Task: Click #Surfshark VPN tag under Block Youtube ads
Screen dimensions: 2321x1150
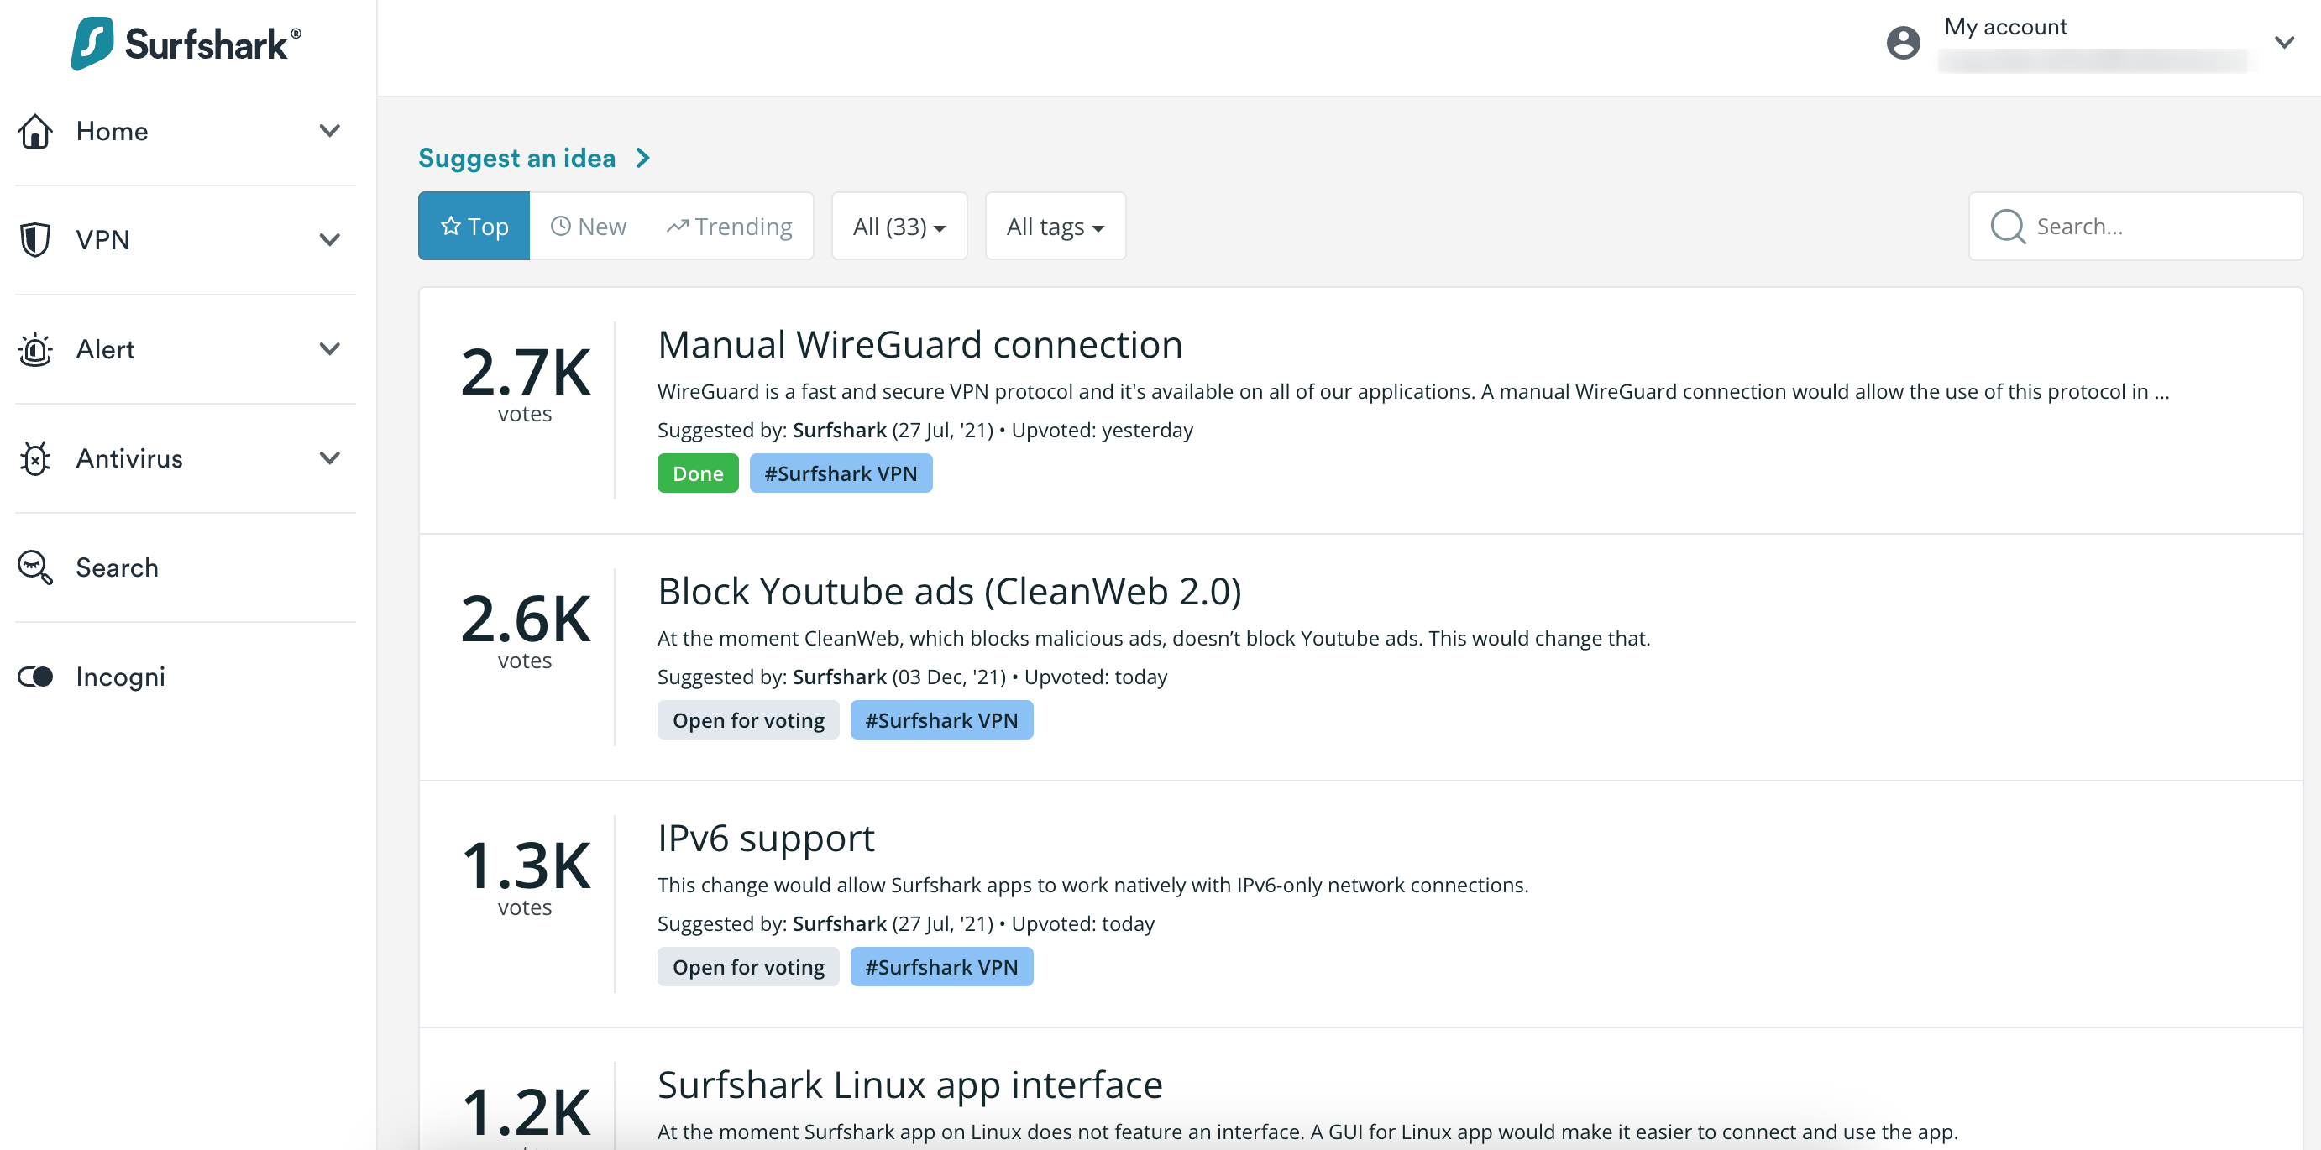Action: tap(941, 720)
